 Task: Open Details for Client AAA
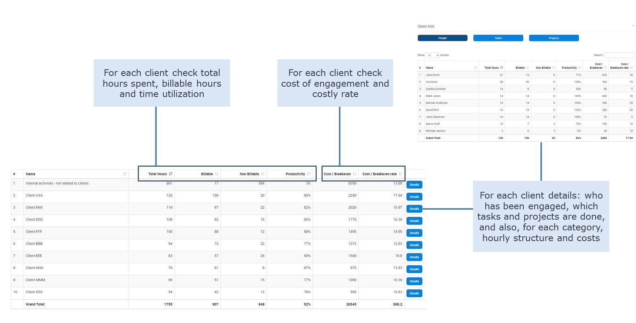tap(414, 197)
